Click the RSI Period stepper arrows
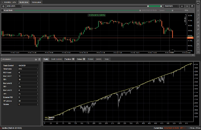This screenshot has width=201, height=130. 38,73
